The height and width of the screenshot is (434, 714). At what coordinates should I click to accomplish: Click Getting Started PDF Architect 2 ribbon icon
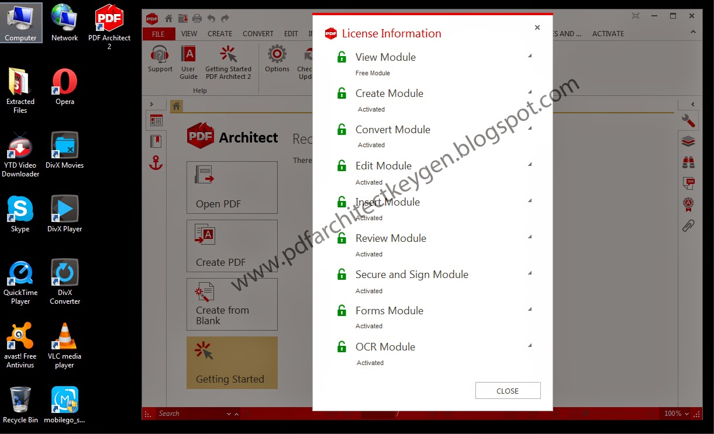point(228,63)
